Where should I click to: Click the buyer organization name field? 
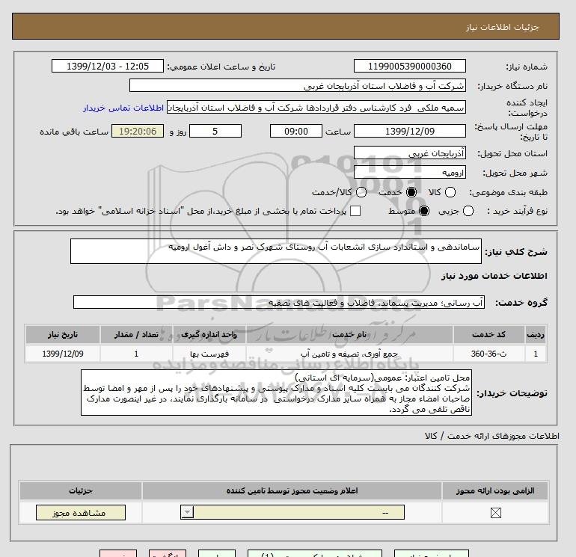coord(298,86)
